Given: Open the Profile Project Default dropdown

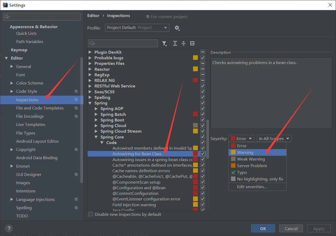Looking at the screenshot, I should (137, 28).
